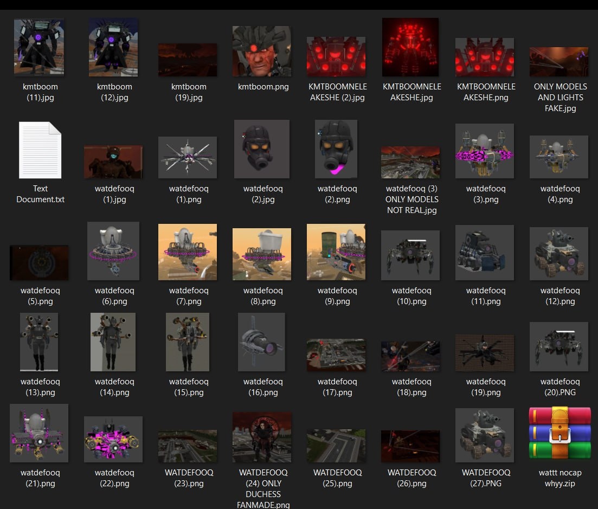Click the kmtboom (19).jpg file name

tap(189, 92)
